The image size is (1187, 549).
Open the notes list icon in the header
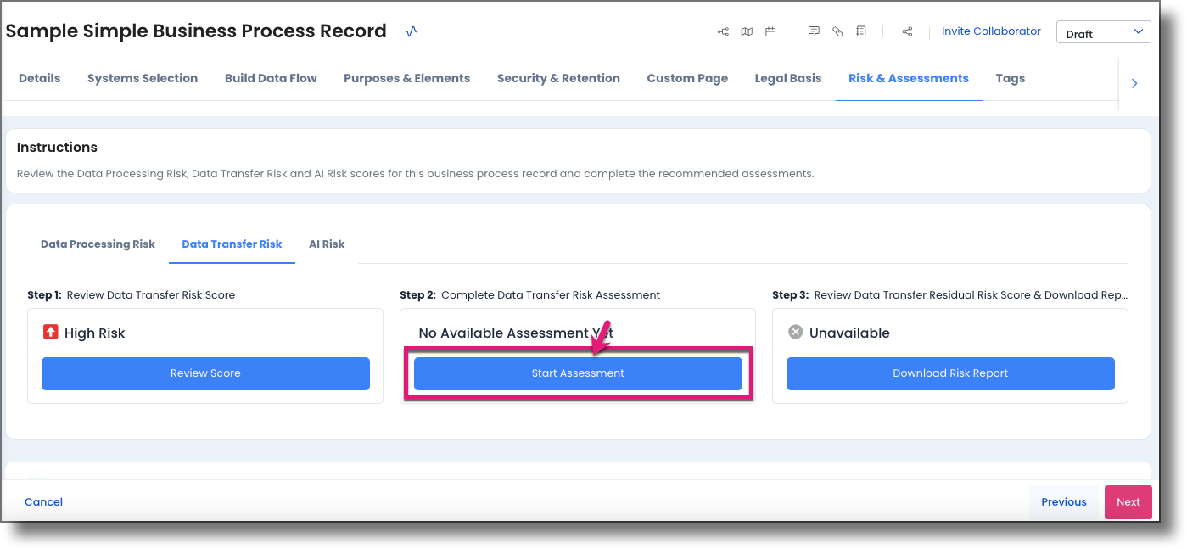pos(860,31)
